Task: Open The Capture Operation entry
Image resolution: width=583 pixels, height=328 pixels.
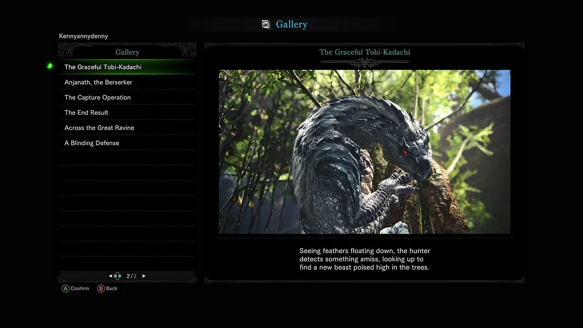Action: tap(127, 97)
